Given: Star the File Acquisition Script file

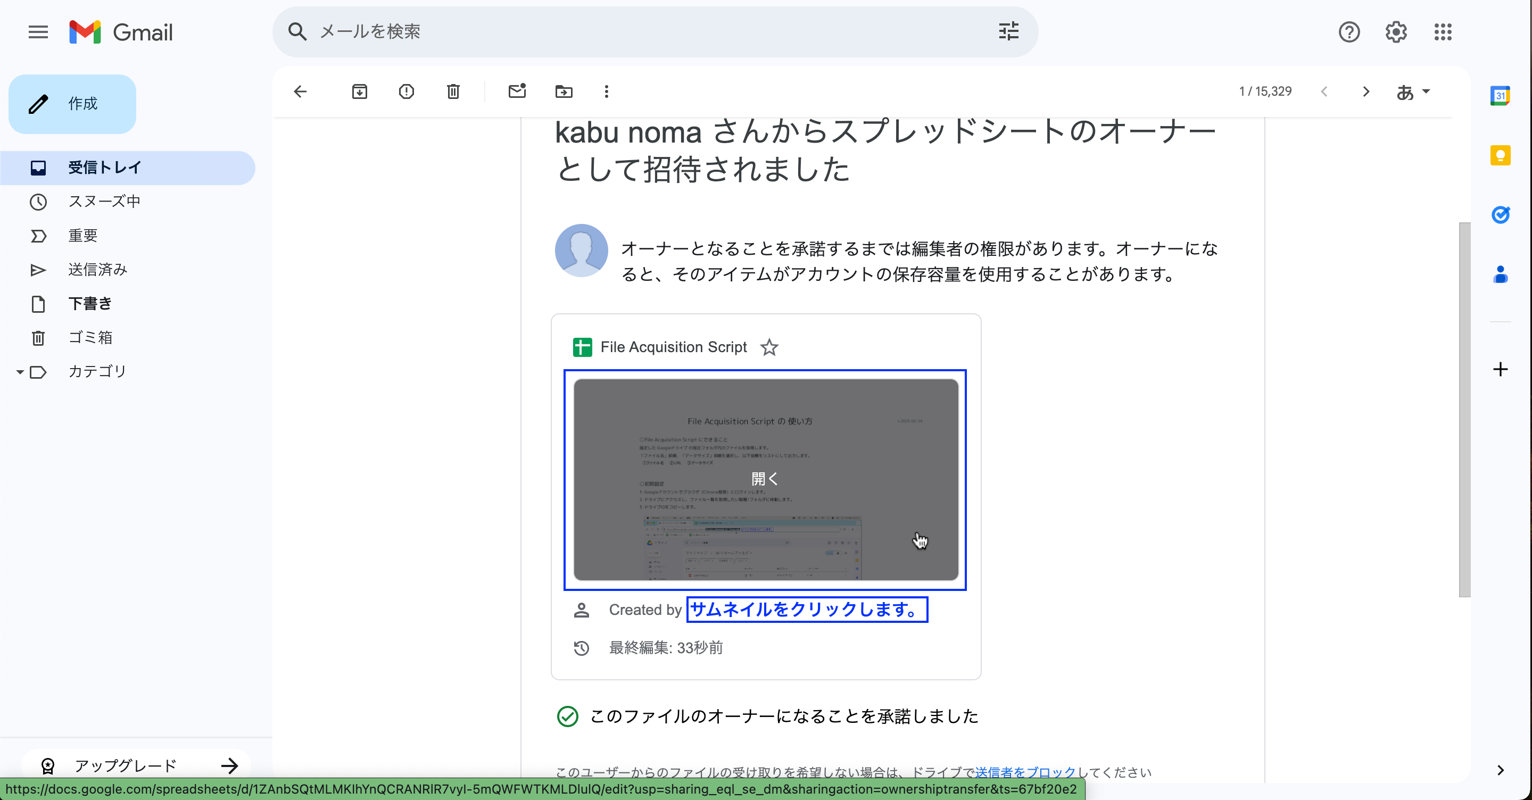Looking at the screenshot, I should tap(769, 347).
